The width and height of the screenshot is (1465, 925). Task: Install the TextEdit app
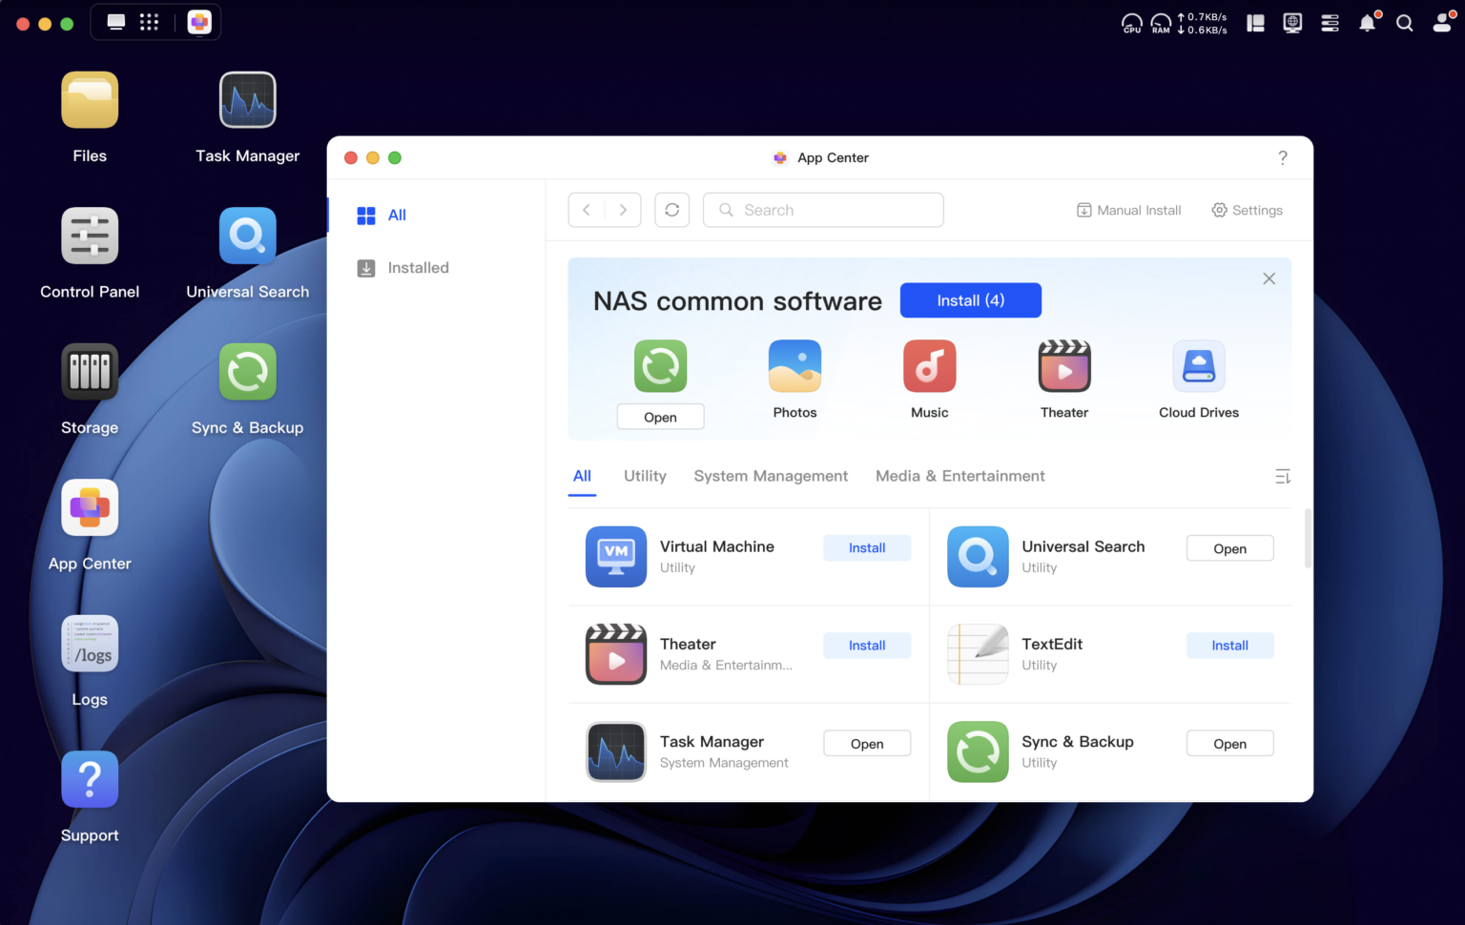point(1229,646)
